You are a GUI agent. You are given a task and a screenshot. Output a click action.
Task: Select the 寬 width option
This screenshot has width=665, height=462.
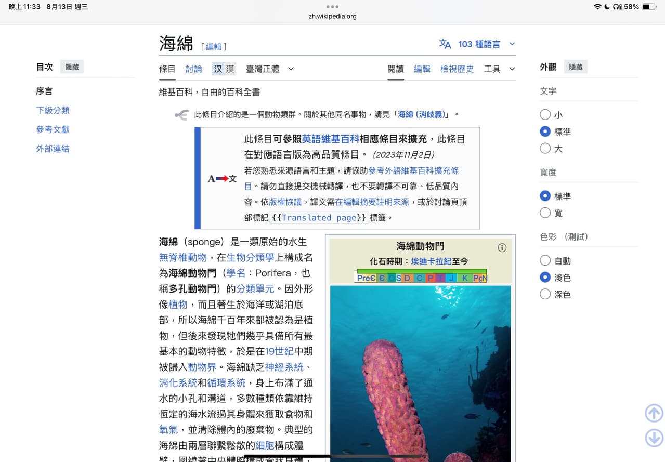(x=545, y=213)
